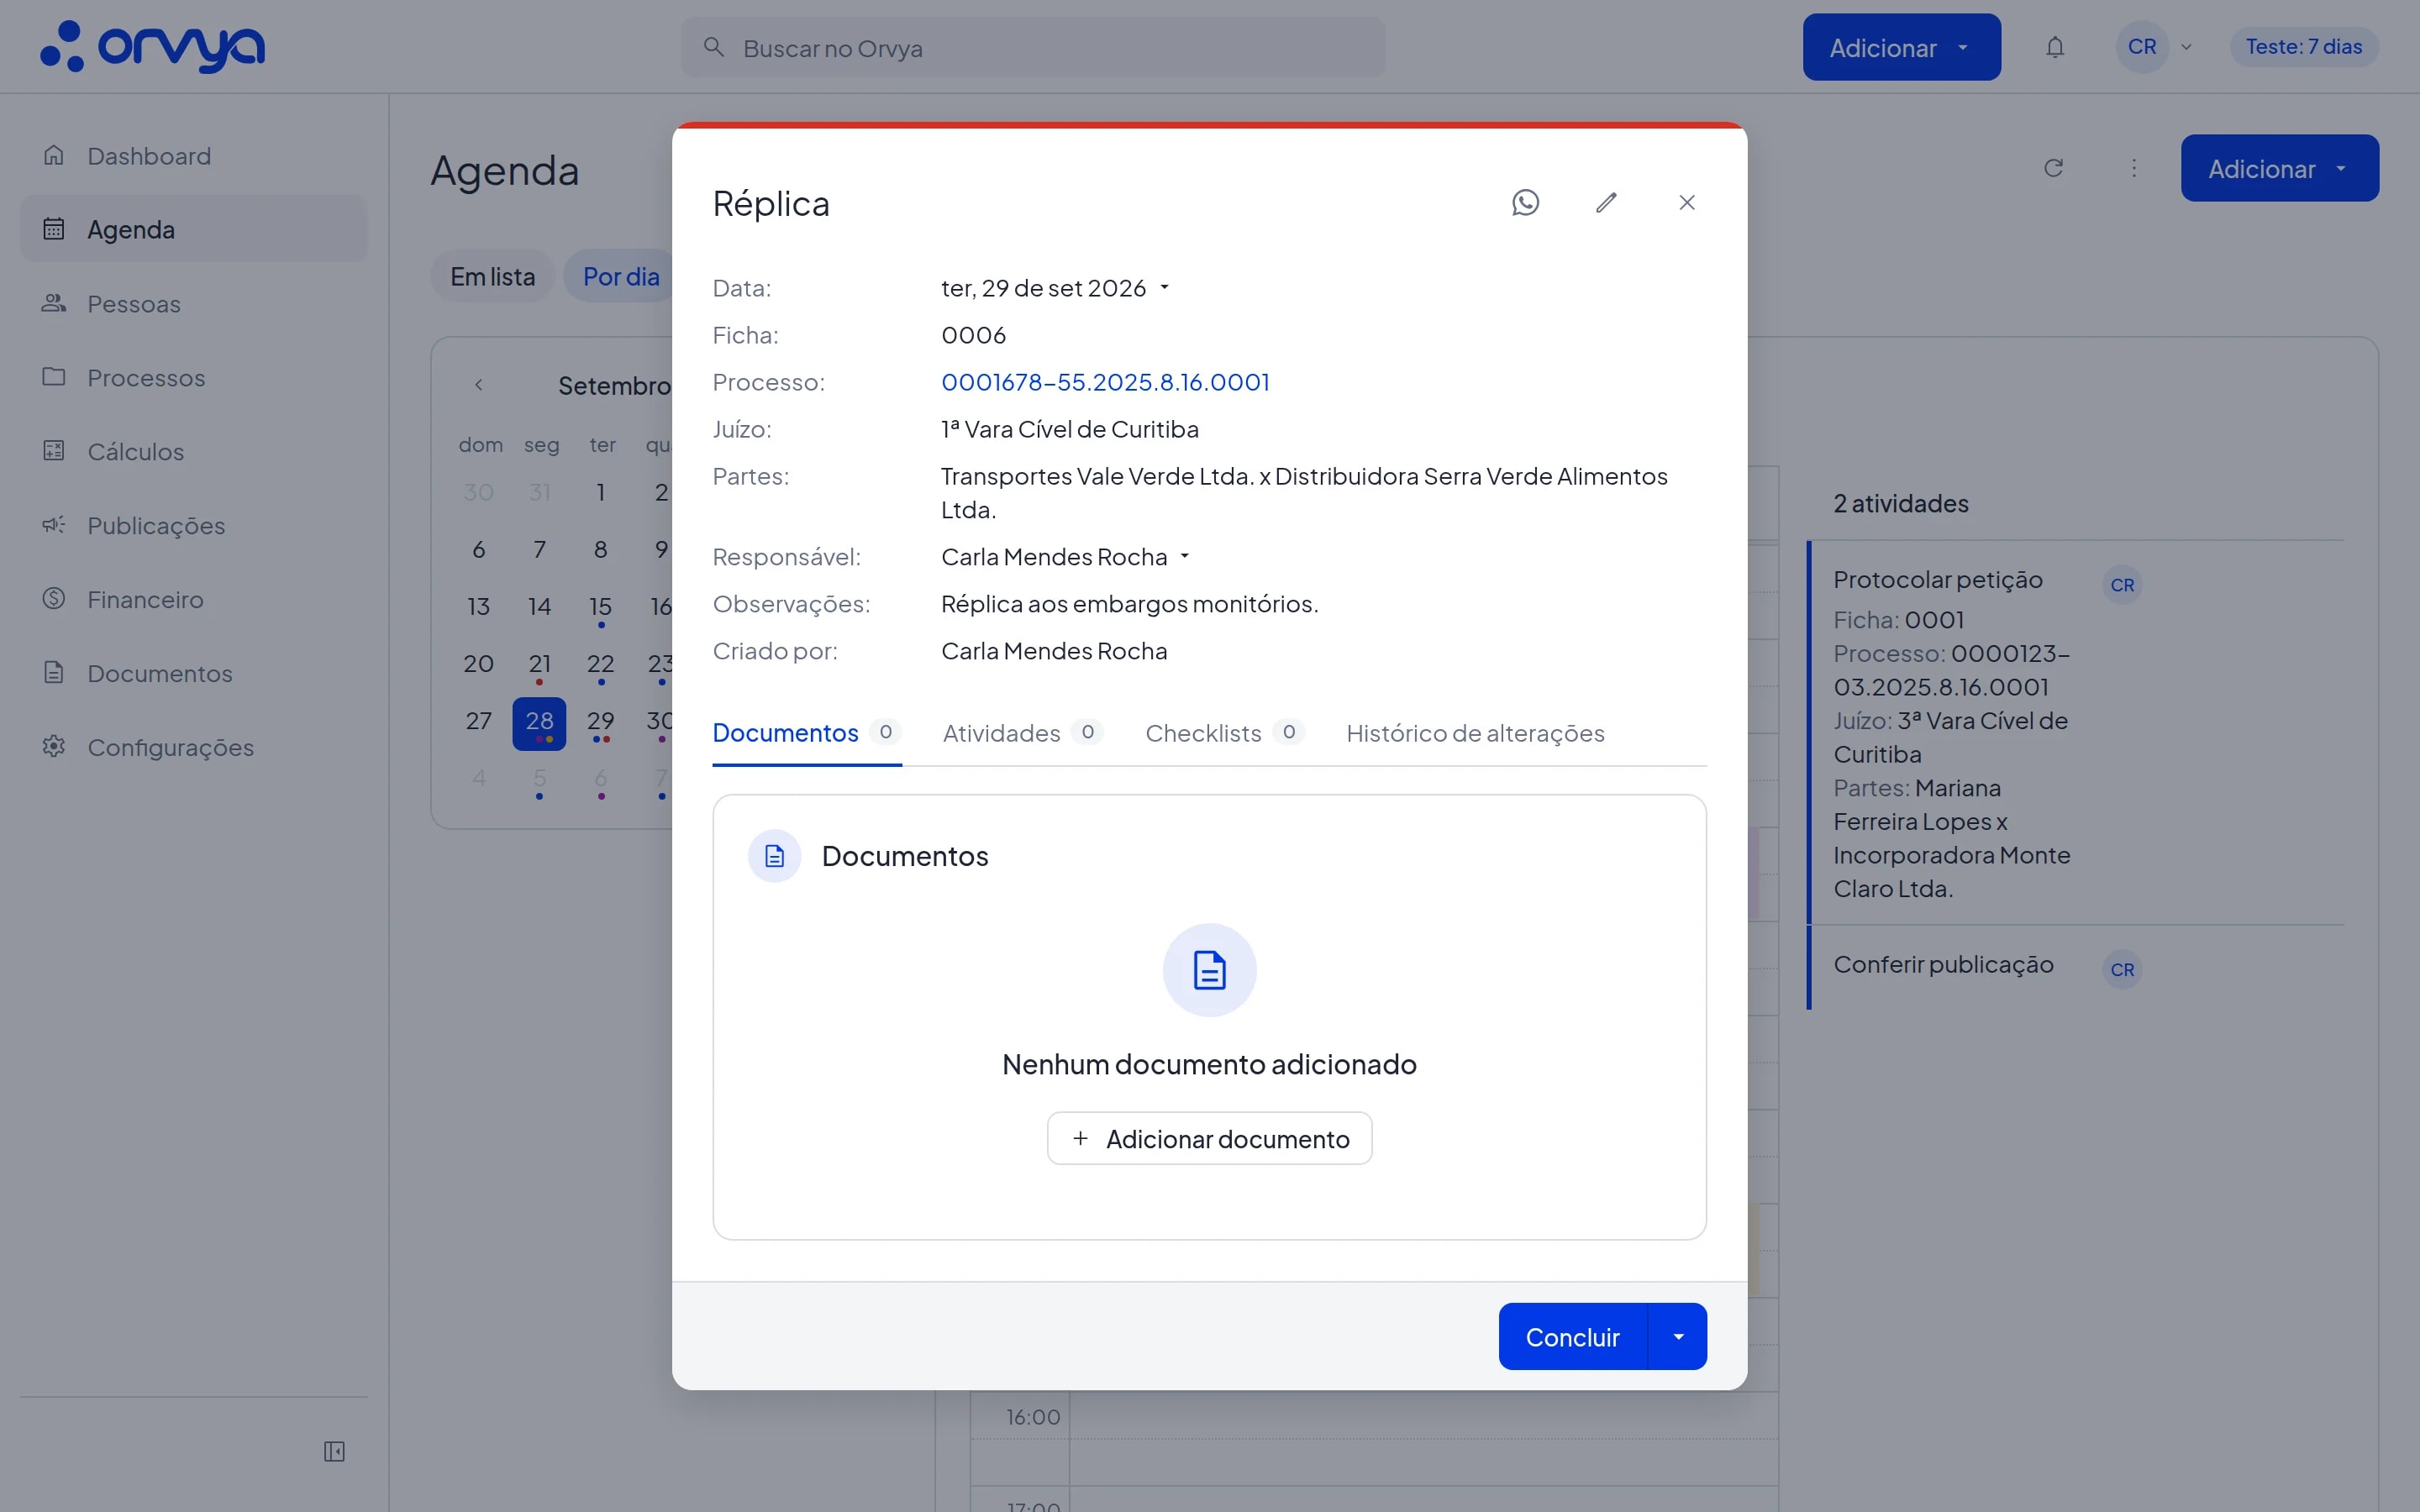2420x1512 pixels.
Task: Click the Juízo '1ª Vara Cível de Curitiba'
Action: click(1070, 429)
